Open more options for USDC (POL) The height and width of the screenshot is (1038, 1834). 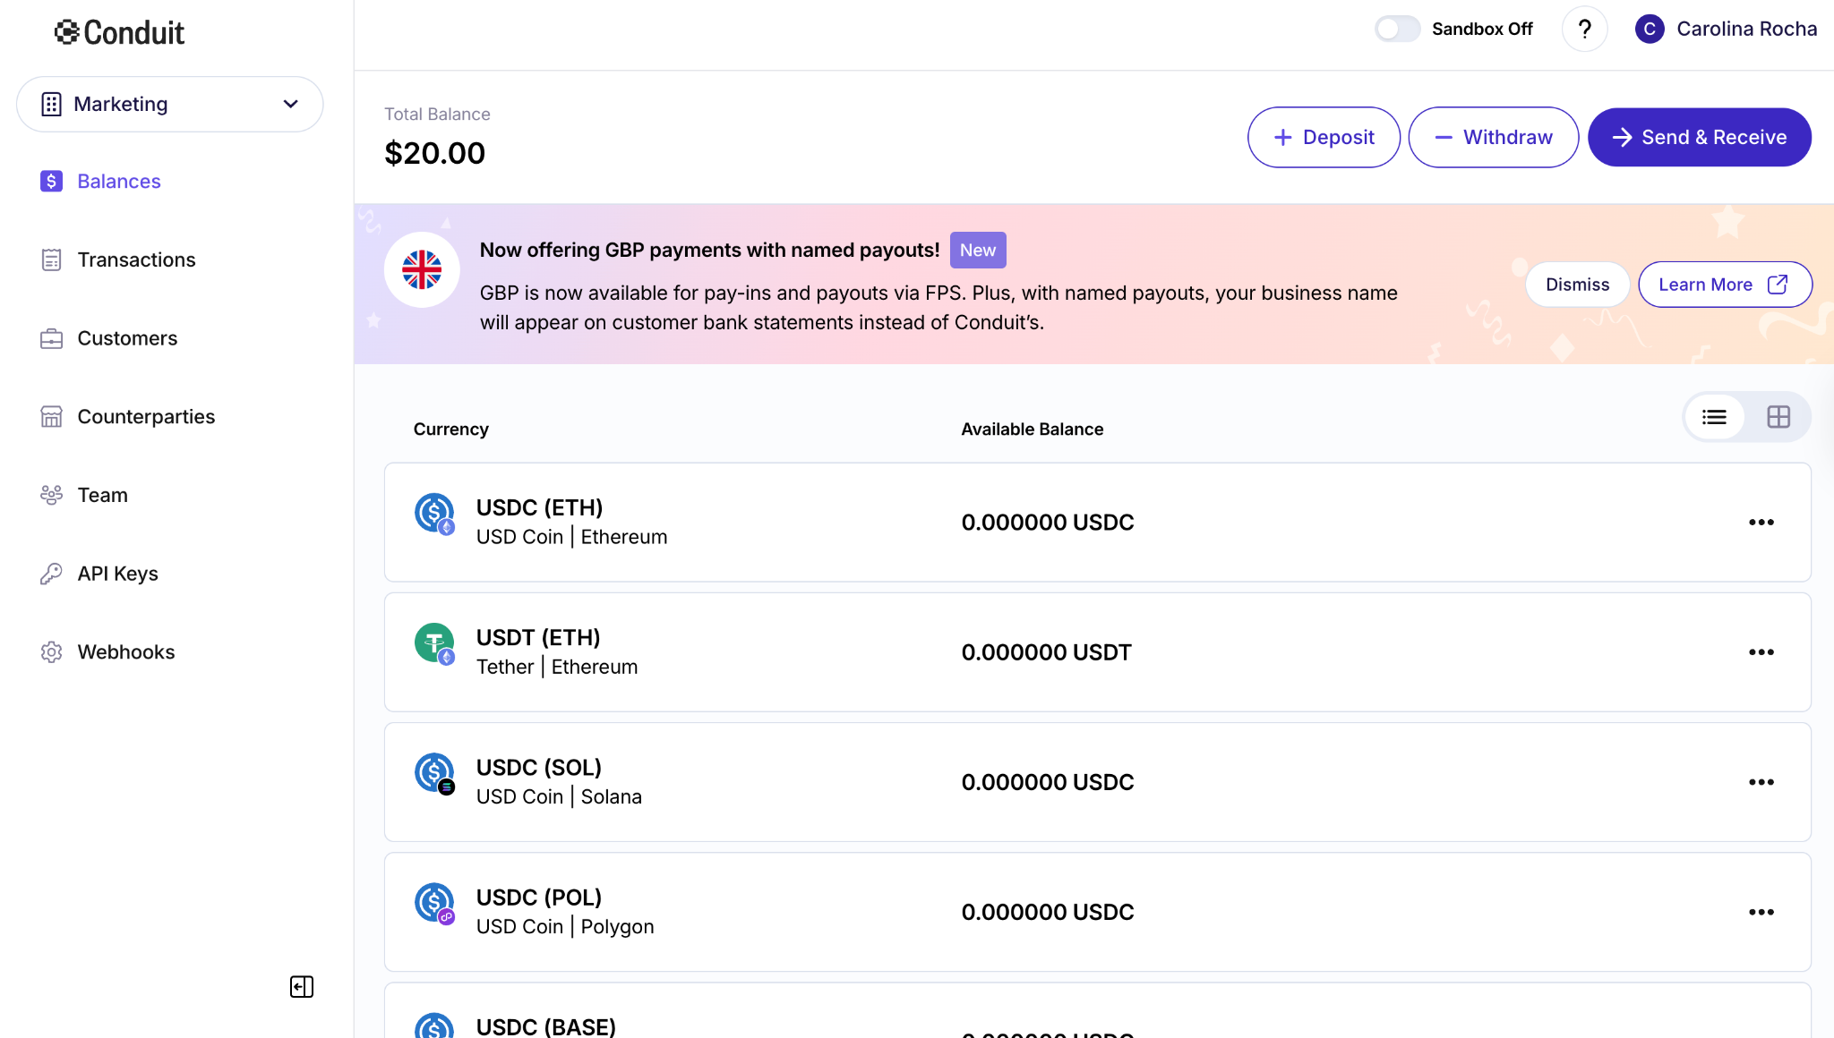coord(1761,912)
